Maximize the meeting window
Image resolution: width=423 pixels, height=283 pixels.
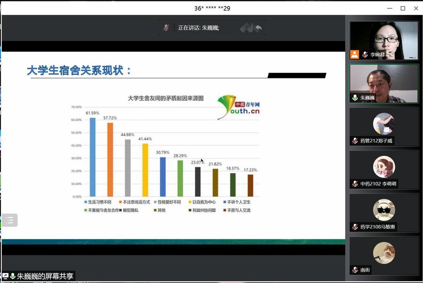pyautogui.click(x=403, y=8)
